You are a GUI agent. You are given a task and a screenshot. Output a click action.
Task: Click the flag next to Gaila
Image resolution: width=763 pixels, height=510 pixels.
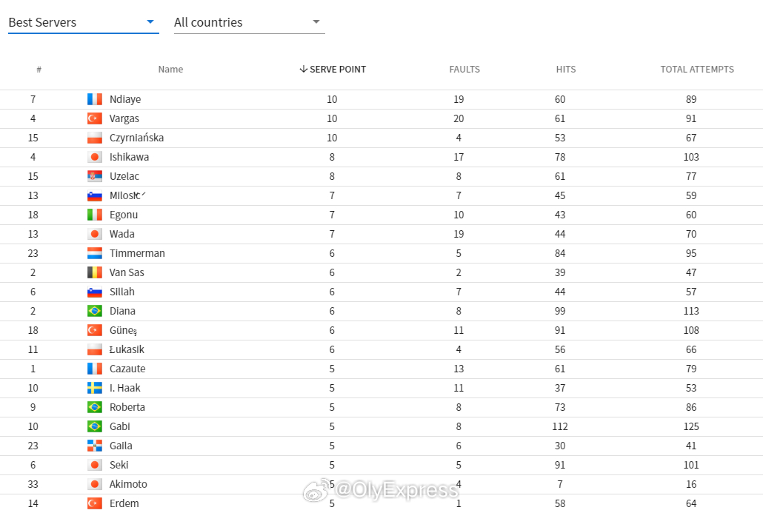[95, 446]
